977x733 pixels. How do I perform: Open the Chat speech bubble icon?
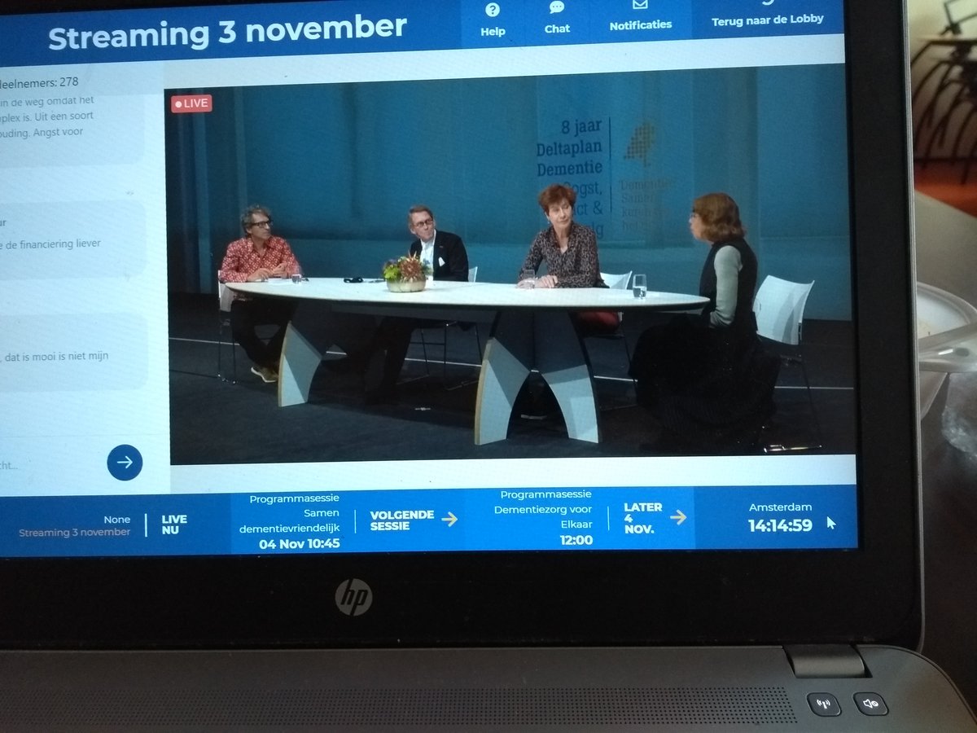pyautogui.click(x=556, y=7)
